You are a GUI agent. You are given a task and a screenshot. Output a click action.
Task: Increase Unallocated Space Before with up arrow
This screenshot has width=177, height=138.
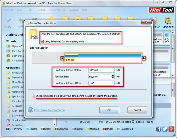click(113, 69)
